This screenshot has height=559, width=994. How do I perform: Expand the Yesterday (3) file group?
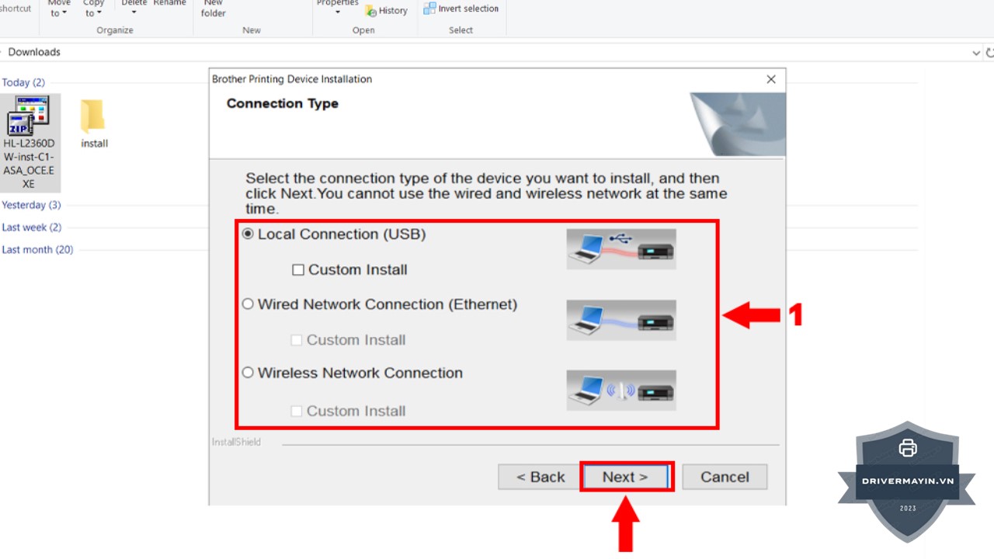pos(31,205)
